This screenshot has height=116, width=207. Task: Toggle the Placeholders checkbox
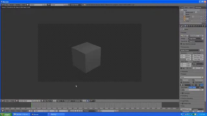[181, 82]
